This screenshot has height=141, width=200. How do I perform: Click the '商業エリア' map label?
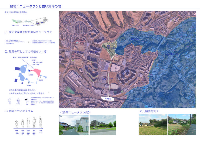tap(108, 79)
